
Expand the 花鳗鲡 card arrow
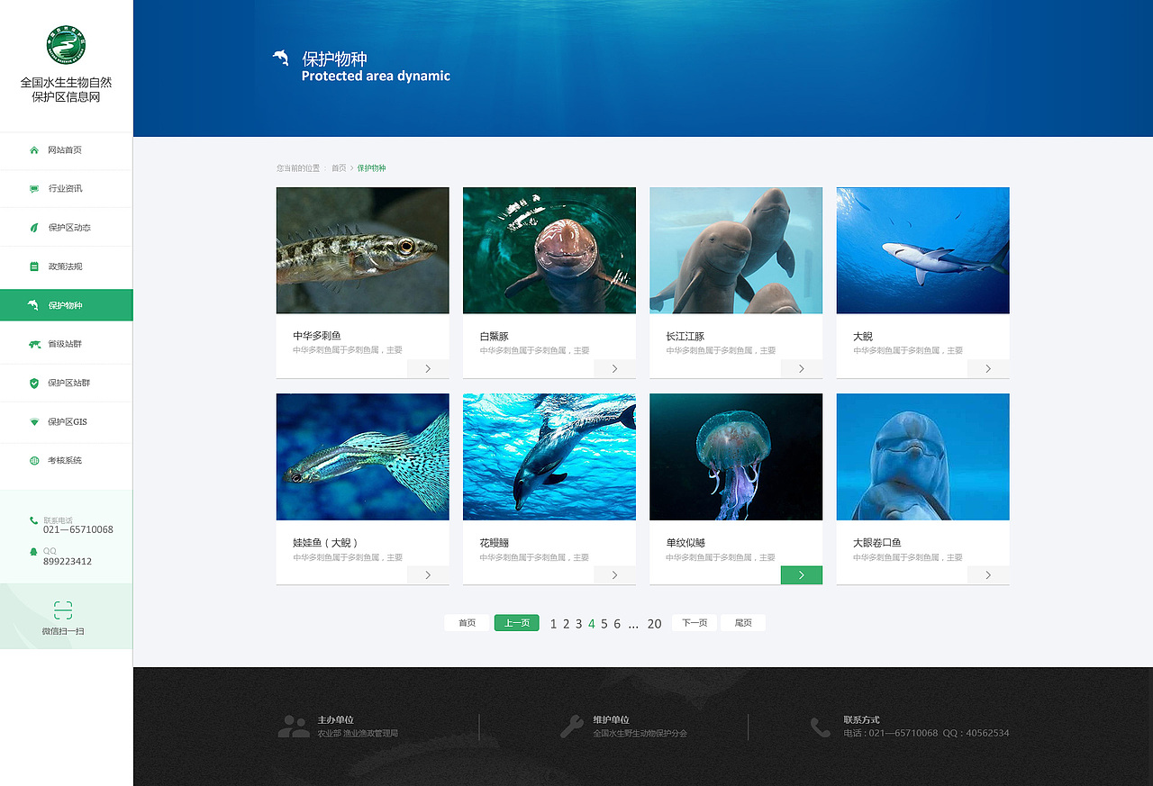click(x=614, y=574)
